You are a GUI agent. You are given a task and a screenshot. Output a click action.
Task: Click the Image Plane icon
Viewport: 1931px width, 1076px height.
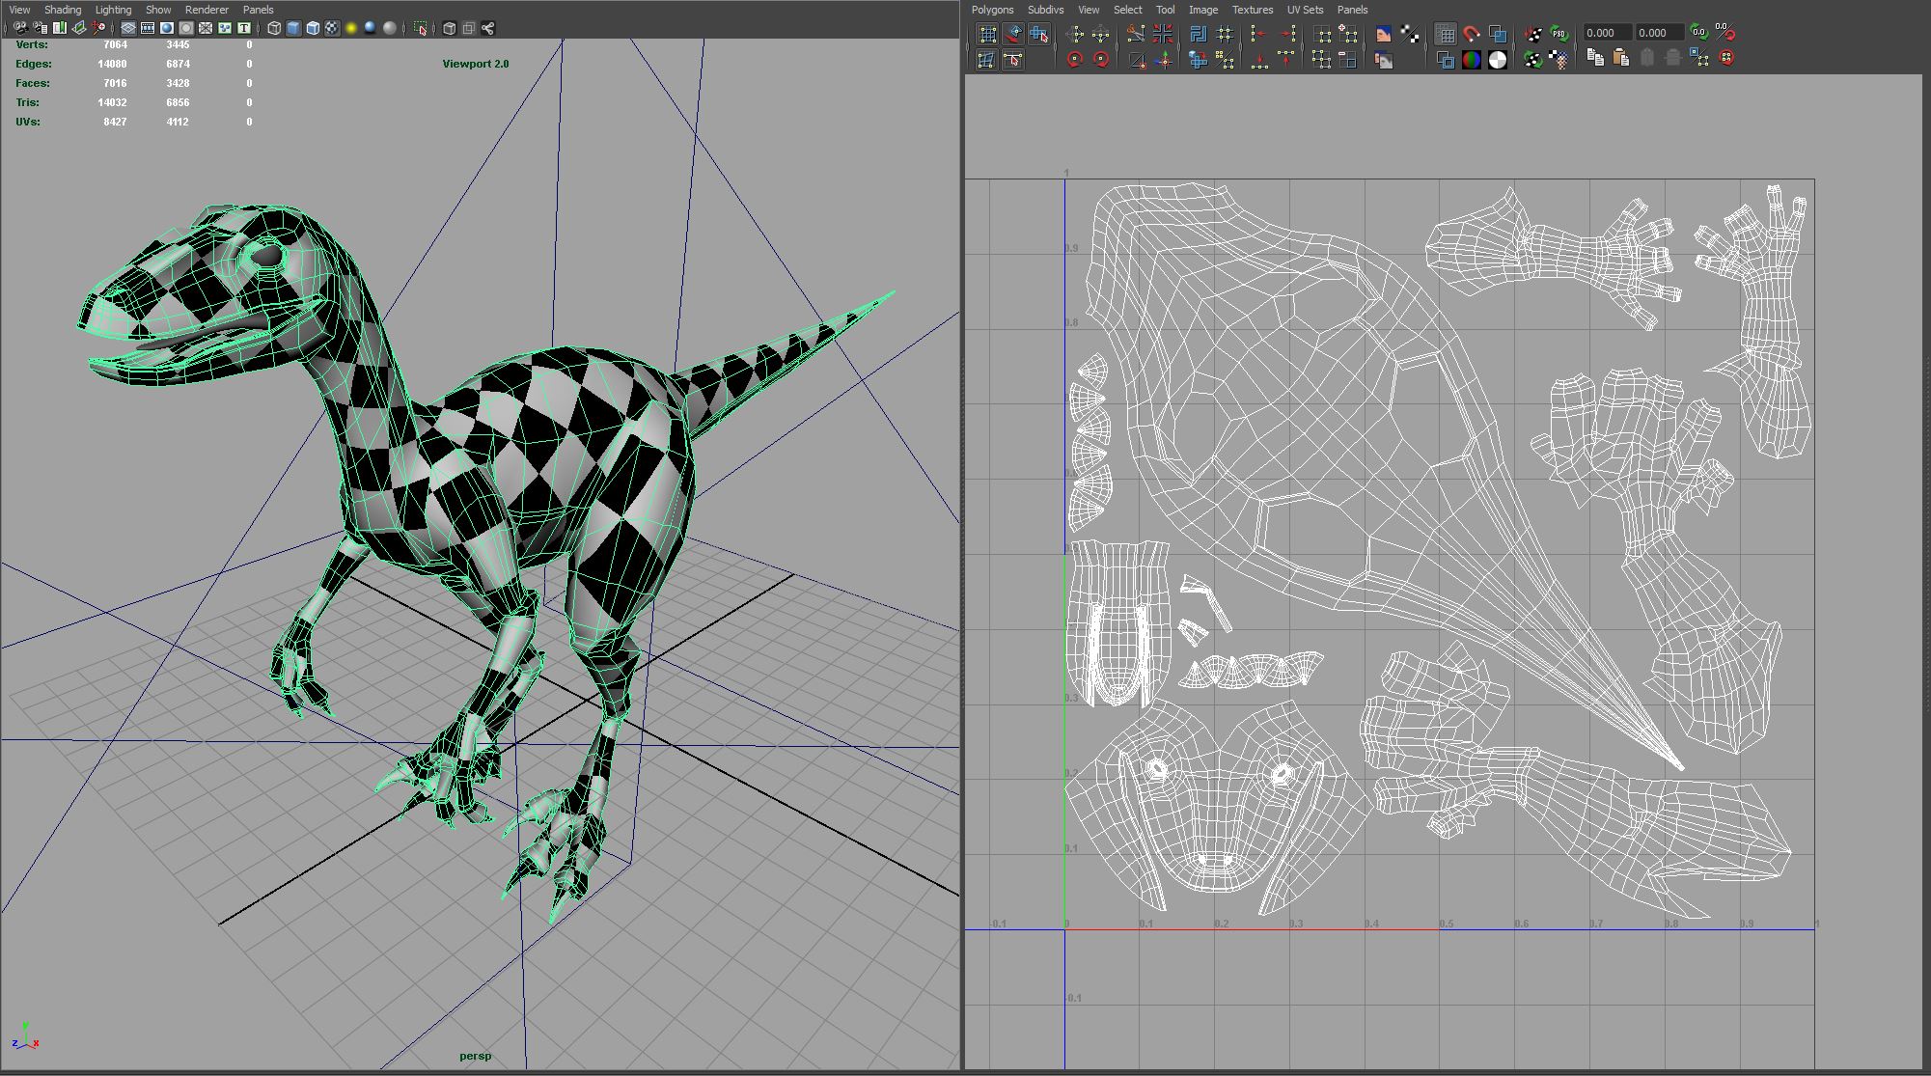pos(79,29)
